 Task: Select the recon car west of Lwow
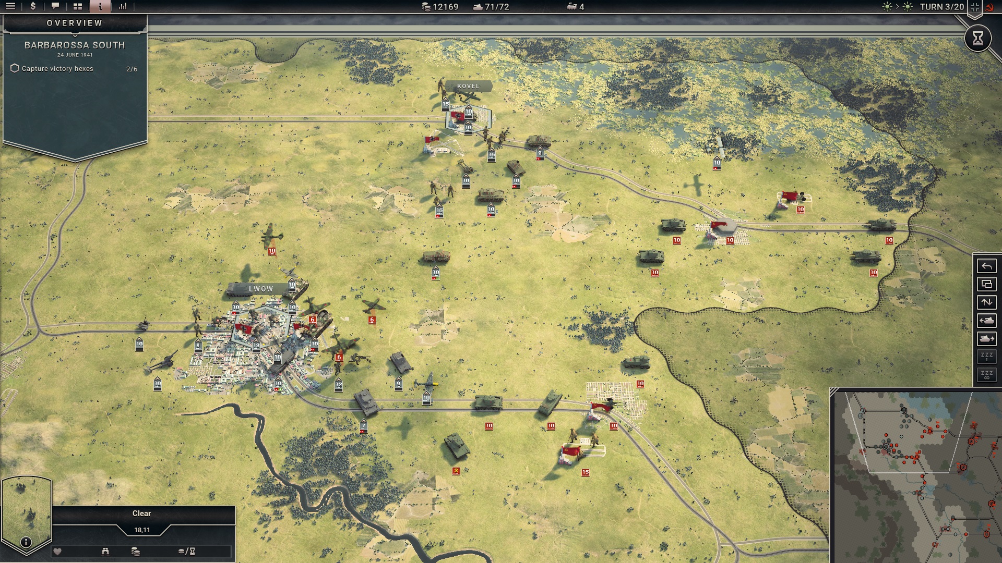[143, 325]
